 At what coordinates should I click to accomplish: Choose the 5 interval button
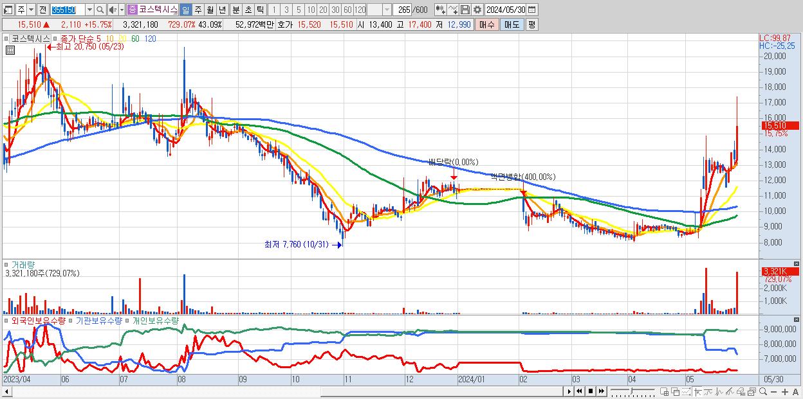[x=299, y=10]
